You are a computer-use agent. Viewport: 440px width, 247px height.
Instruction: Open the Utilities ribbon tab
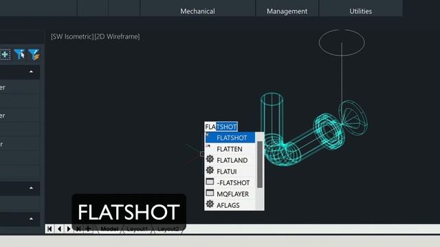tap(360, 11)
